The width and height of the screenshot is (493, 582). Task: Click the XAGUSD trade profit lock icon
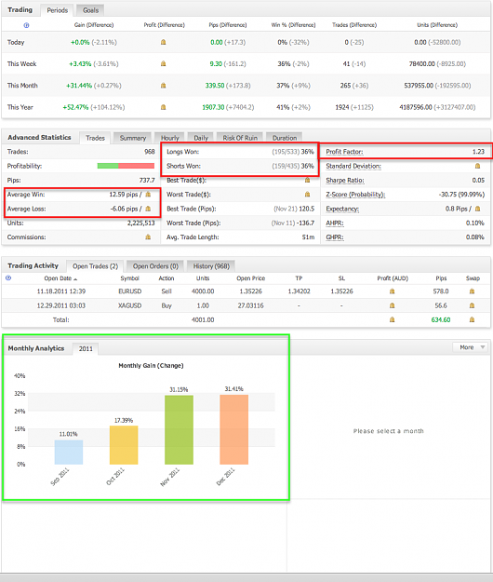point(392,305)
